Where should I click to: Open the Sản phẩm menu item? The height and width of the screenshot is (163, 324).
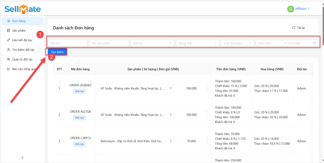click(19, 30)
